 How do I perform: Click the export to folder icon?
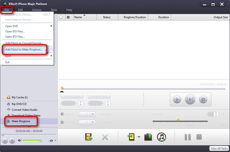(x=148, y=137)
